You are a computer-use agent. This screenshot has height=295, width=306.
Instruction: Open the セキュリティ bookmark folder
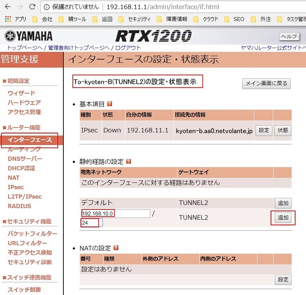(134, 19)
